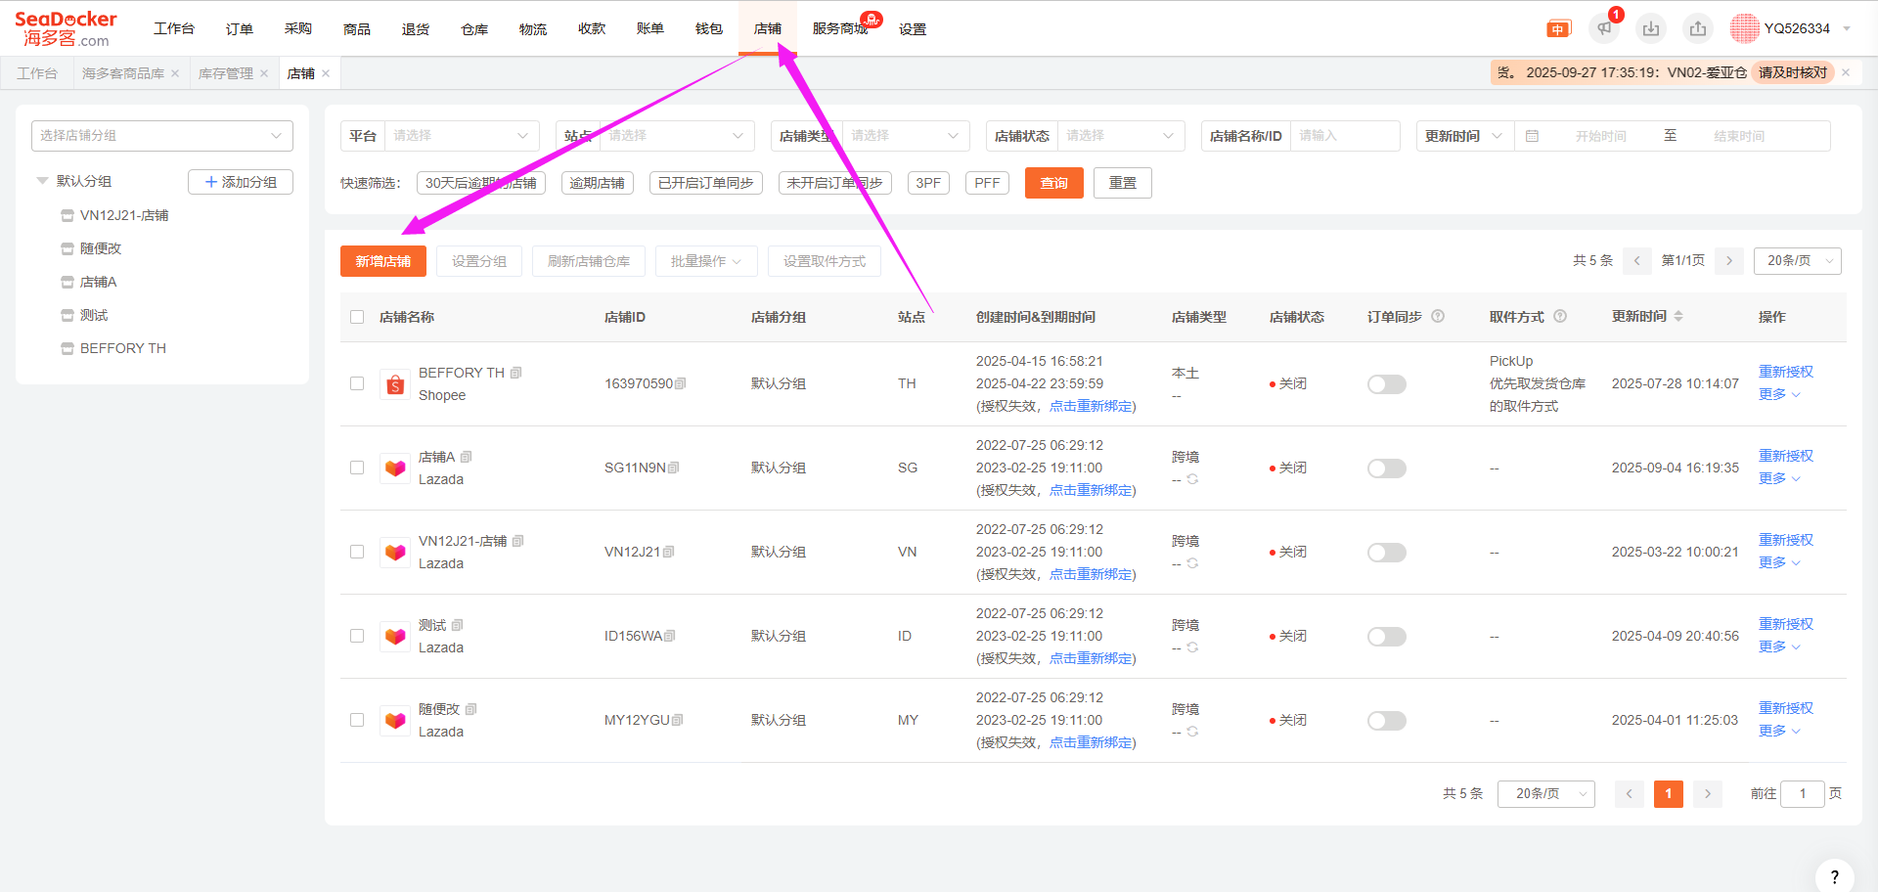Click the announcement megaphone icon
Image resolution: width=1878 pixels, height=892 pixels.
(x=1604, y=28)
